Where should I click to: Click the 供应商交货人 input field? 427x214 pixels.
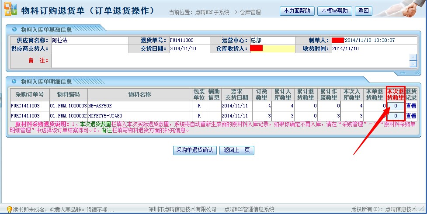click(x=89, y=48)
